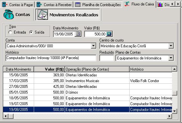Sort by the Valor (R$) column header
Image resolution: width=182 pixels, height=123 pixels.
49,69
